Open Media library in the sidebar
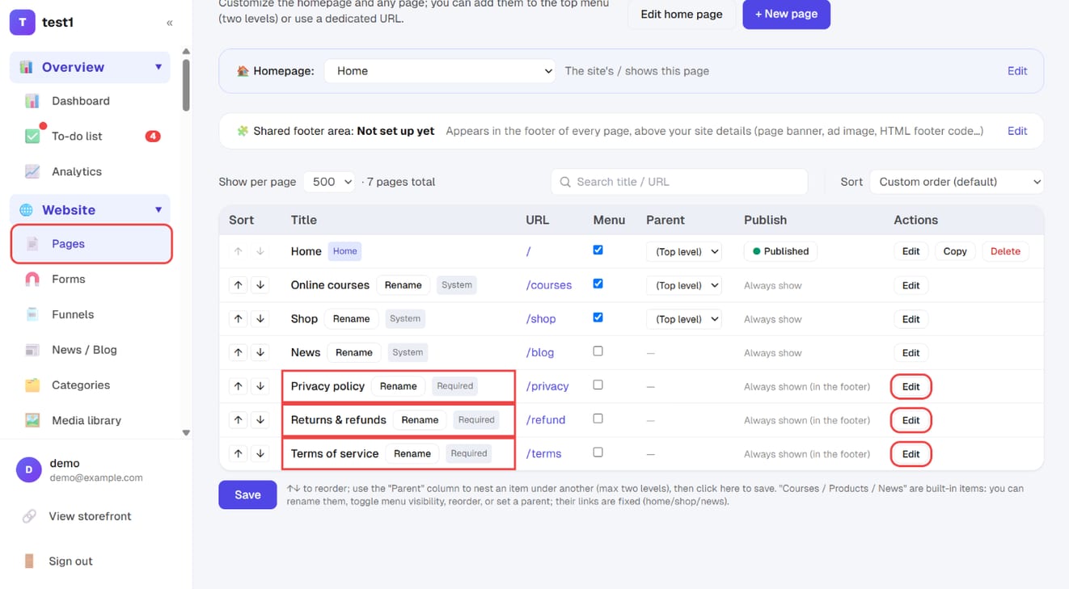The image size is (1069, 589). (87, 420)
